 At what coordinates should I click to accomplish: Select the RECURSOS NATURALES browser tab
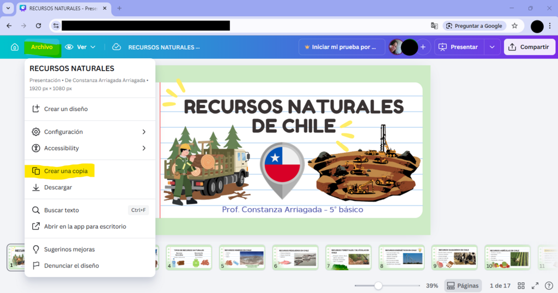point(64,8)
